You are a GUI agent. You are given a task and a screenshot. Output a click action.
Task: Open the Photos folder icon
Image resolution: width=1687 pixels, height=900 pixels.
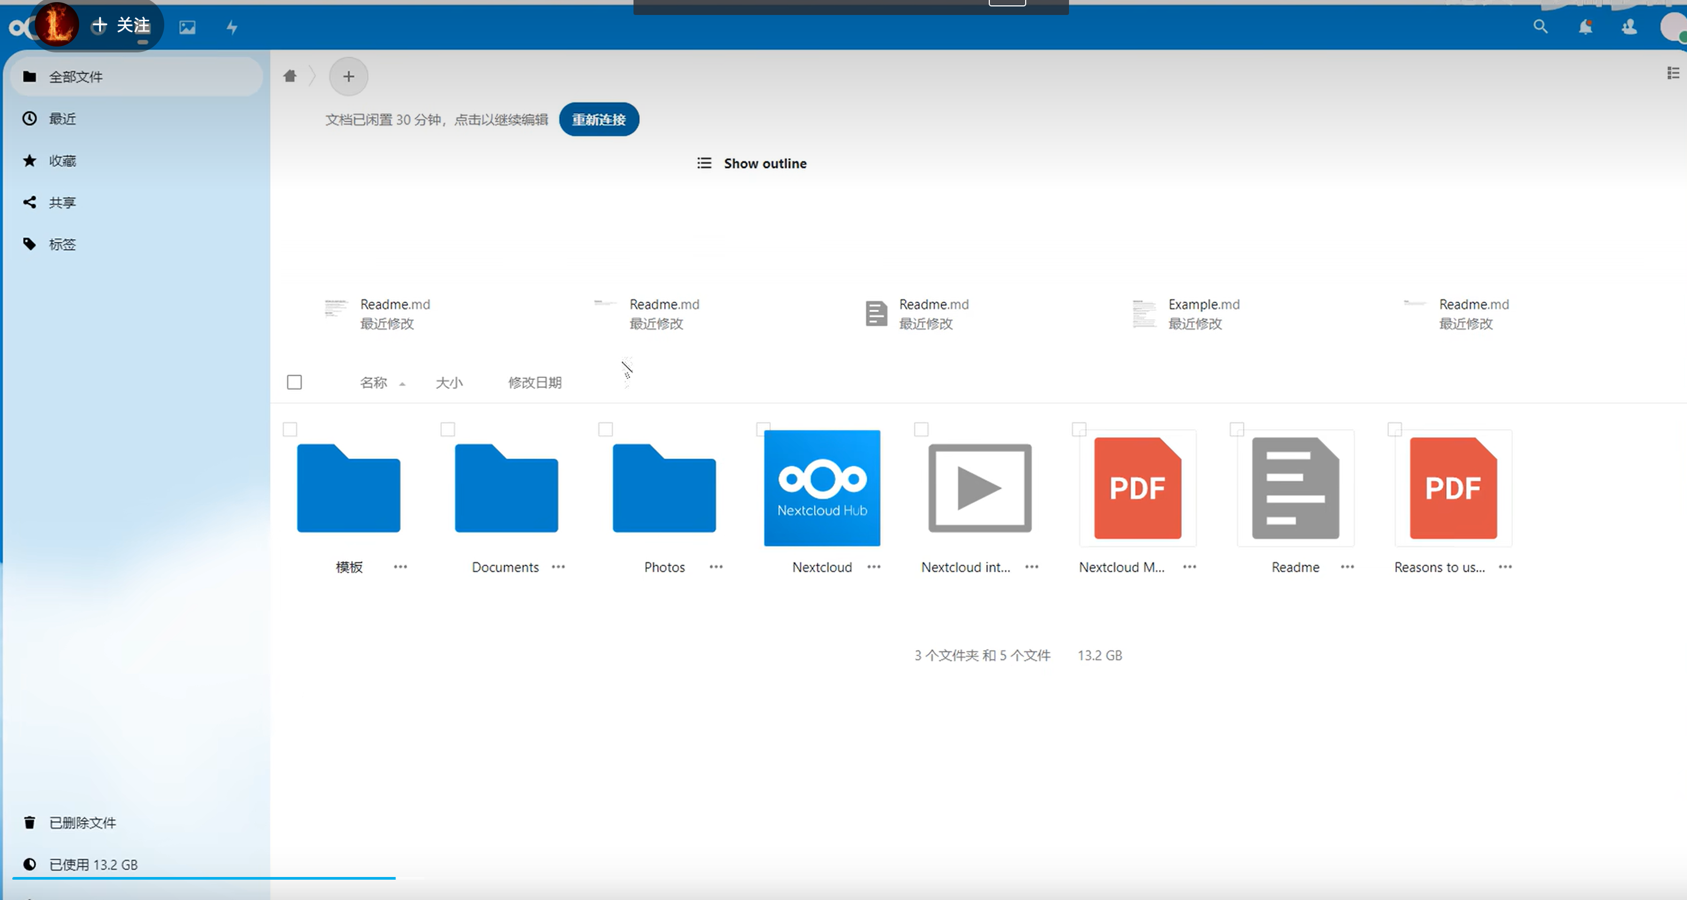click(x=664, y=488)
